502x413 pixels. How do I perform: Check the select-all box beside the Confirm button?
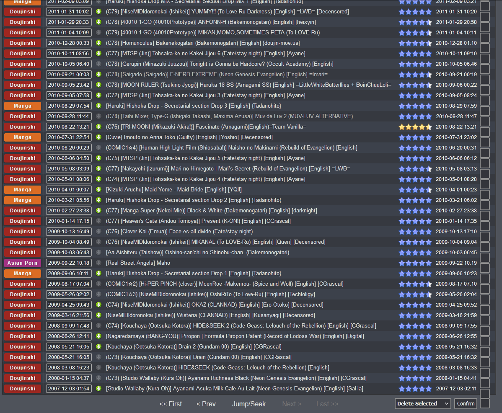(485, 404)
